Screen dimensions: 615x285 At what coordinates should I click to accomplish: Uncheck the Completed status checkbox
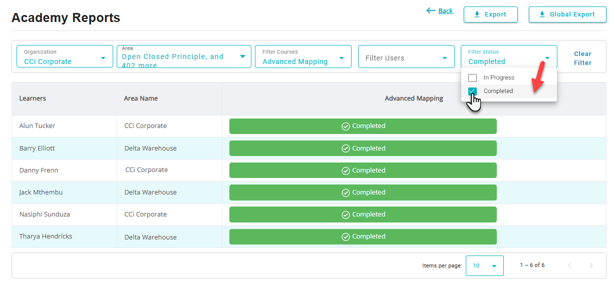click(472, 91)
